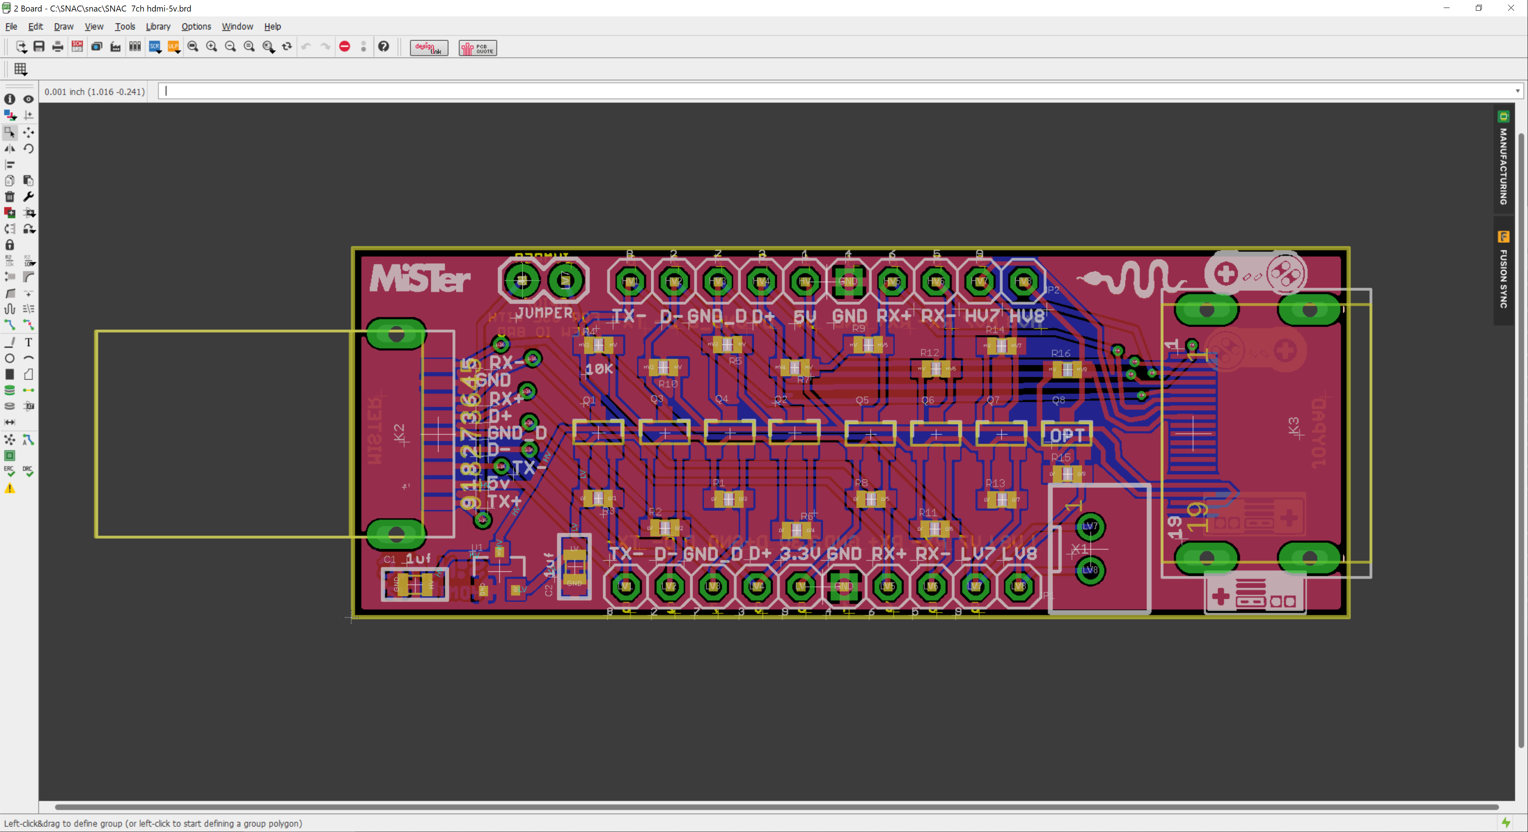Screen dimensions: 1528x832
Task: Save the board file
Action: pyautogui.click(x=39, y=46)
